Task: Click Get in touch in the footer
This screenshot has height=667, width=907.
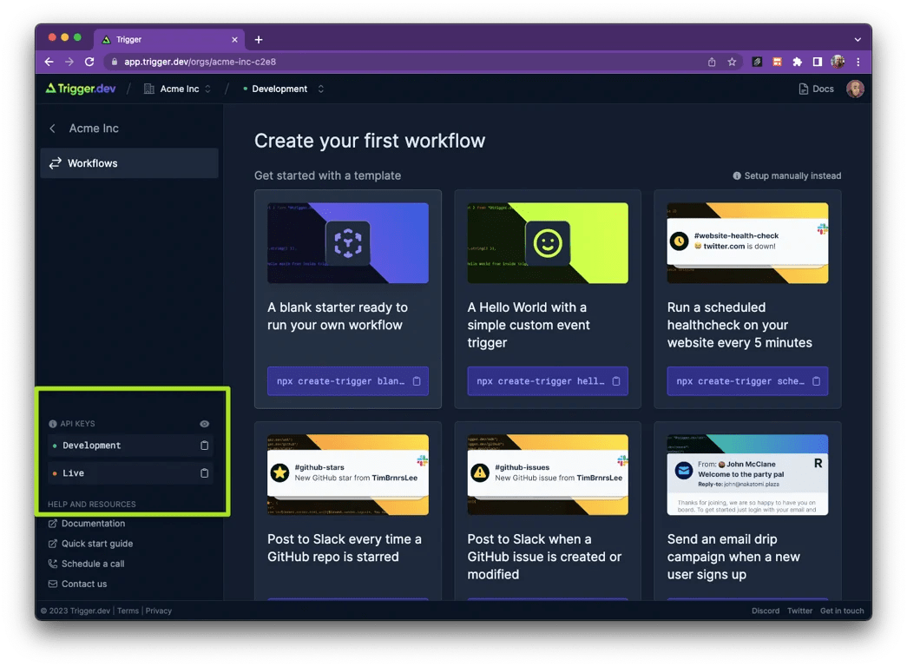Action: click(x=842, y=611)
